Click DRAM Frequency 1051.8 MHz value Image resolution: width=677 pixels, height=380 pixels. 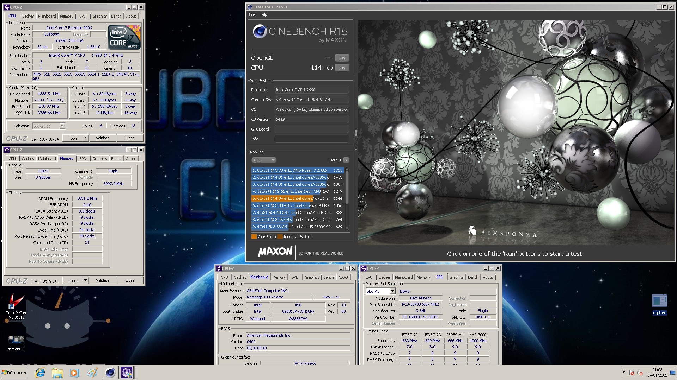(87, 198)
